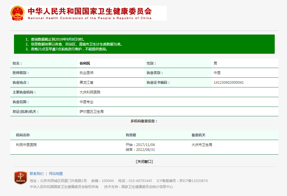
Task: Select the practice location 黑龙江省
Action: (87, 83)
